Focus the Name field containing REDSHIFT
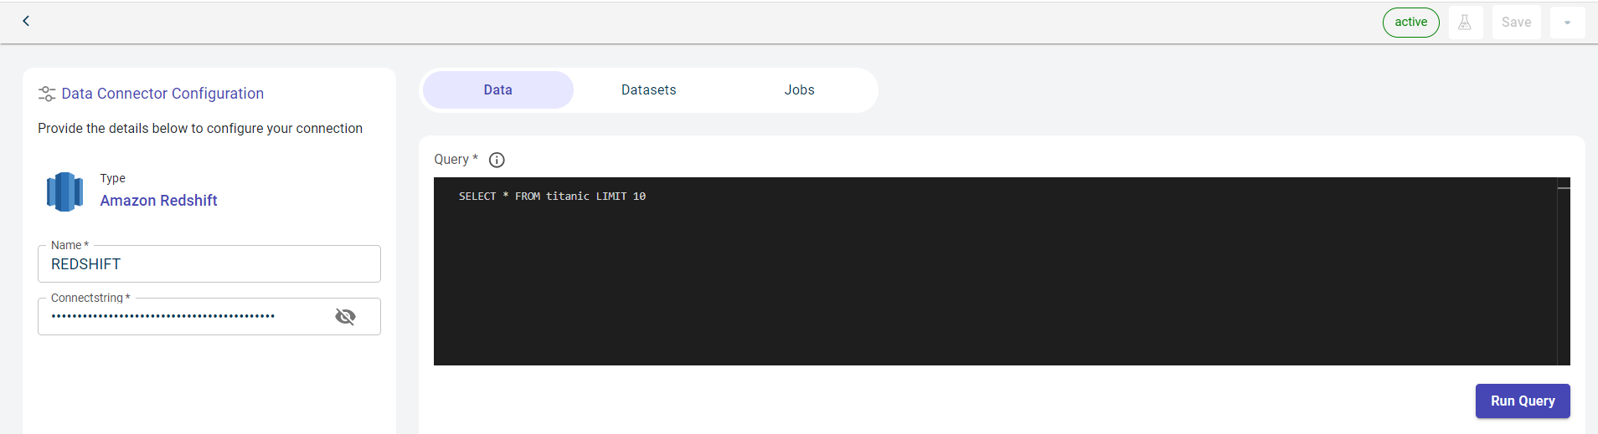The height and width of the screenshot is (434, 1598). coord(209,264)
